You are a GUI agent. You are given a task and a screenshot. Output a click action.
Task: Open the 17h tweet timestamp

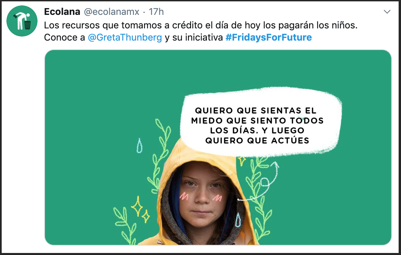pyautogui.click(x=156, y=11)
